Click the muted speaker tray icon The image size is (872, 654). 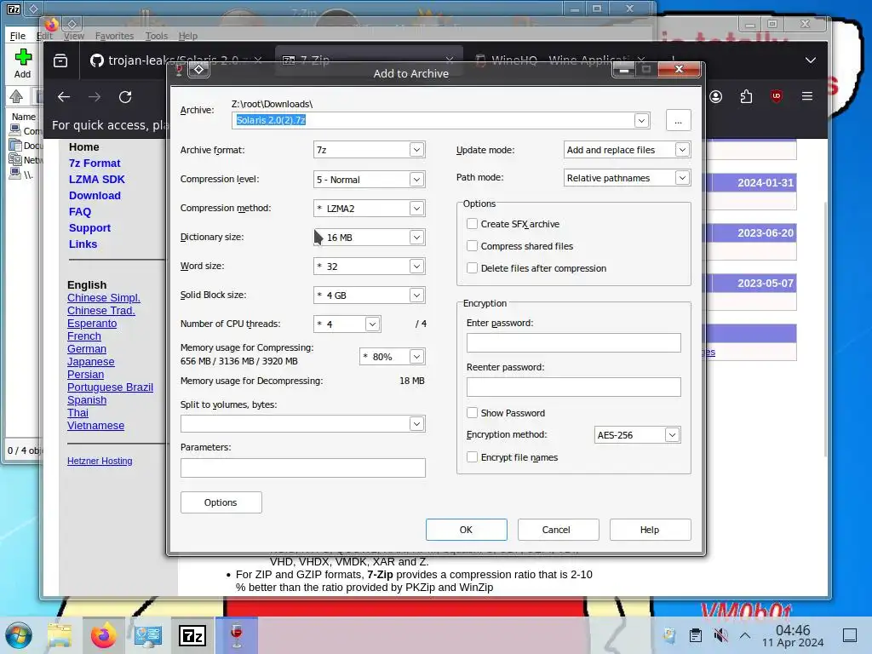pyautogui.click(x=720, y=635)
